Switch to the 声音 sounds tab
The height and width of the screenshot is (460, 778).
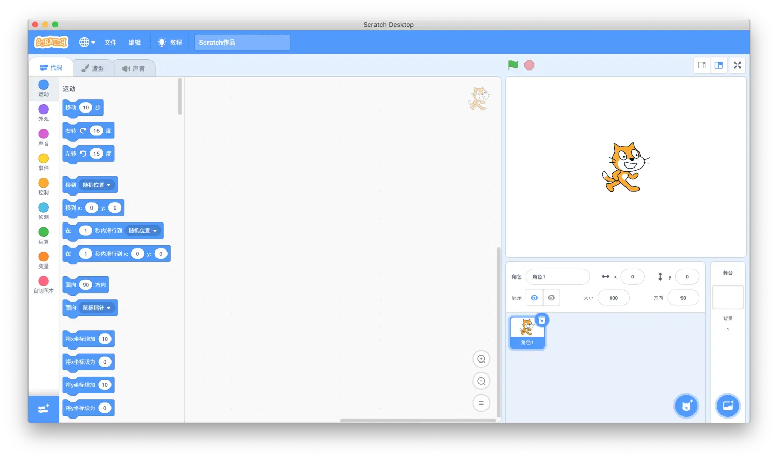pyautogui.click(x=134, y=68)
